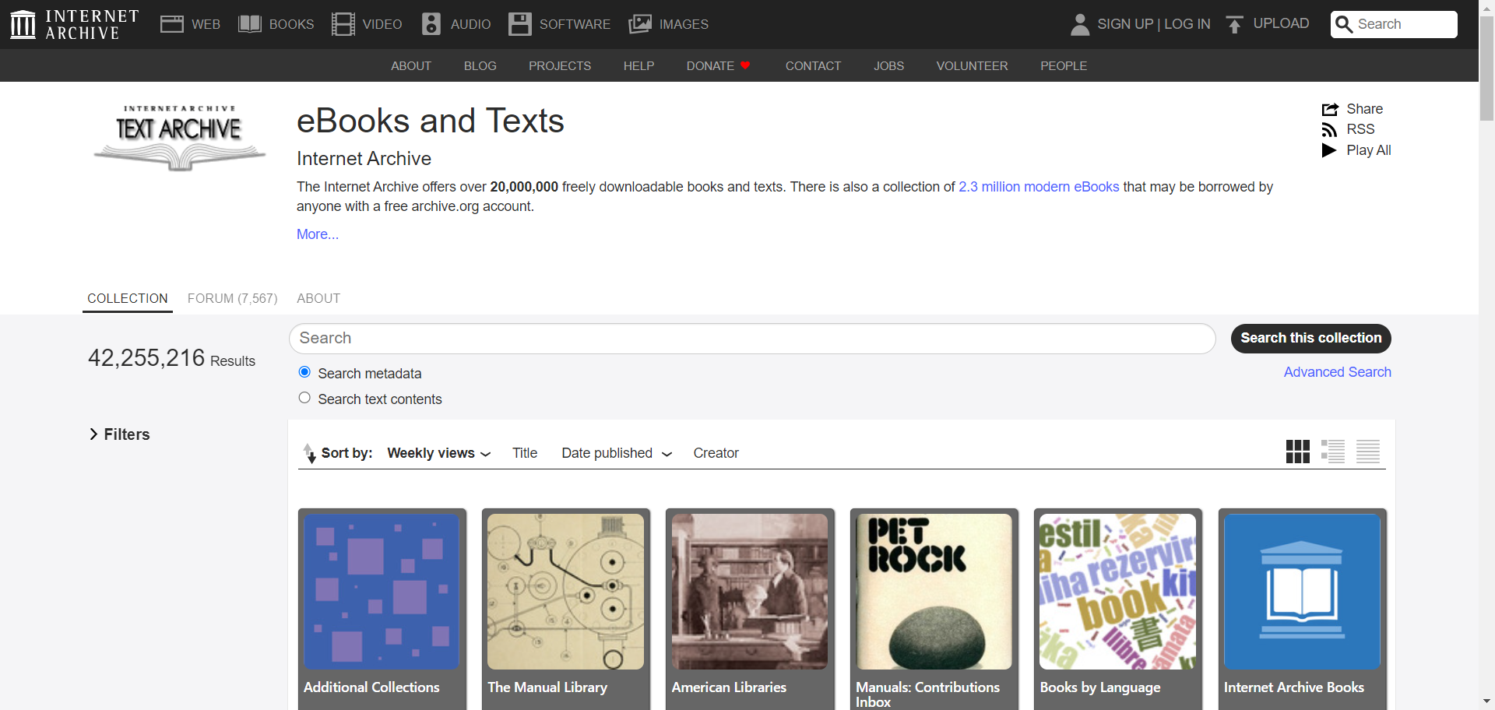Open the Video filmstrip icon

tap(343, 24)
